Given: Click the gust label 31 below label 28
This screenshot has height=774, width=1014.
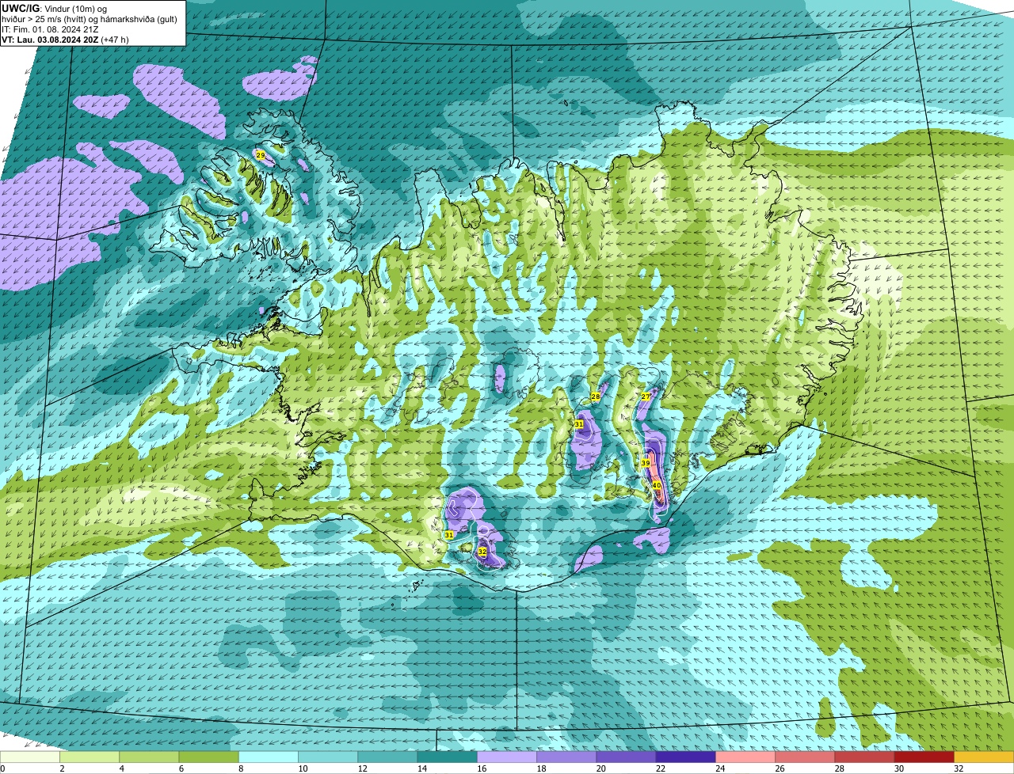Looking at the screenshot, I should (x=579, y=424).
